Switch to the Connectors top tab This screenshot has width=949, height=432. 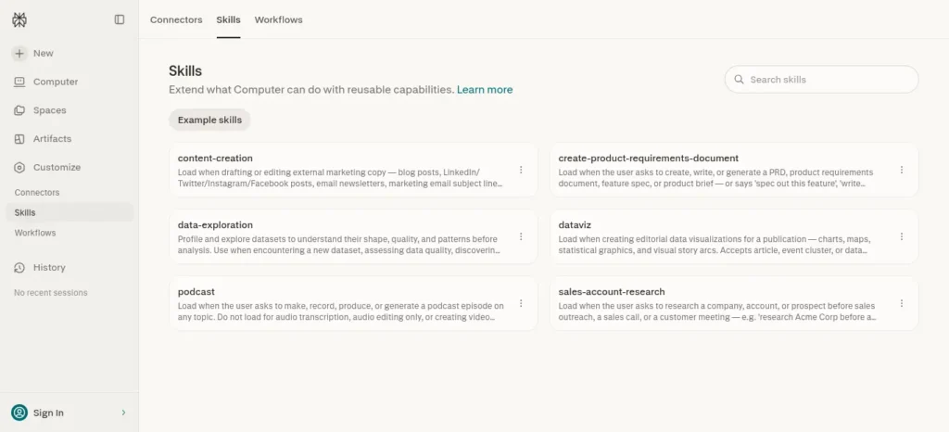point(176,20)
